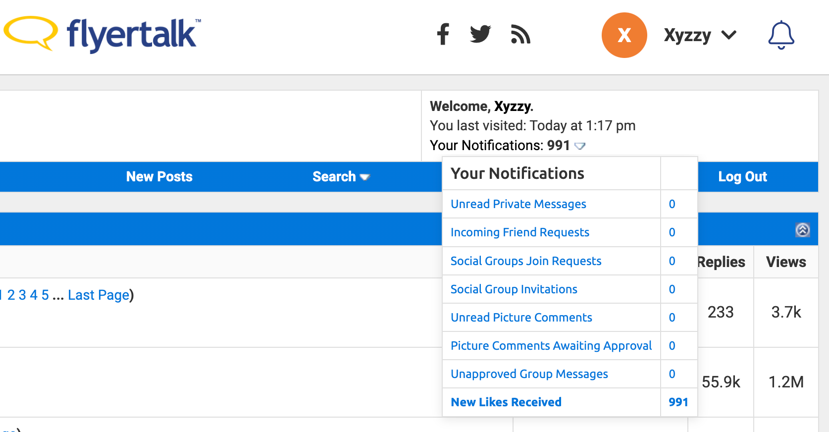Go to page 3 of the thread
Image resolution: width=829 pixels, height=432 pixels.
[22, 295]
